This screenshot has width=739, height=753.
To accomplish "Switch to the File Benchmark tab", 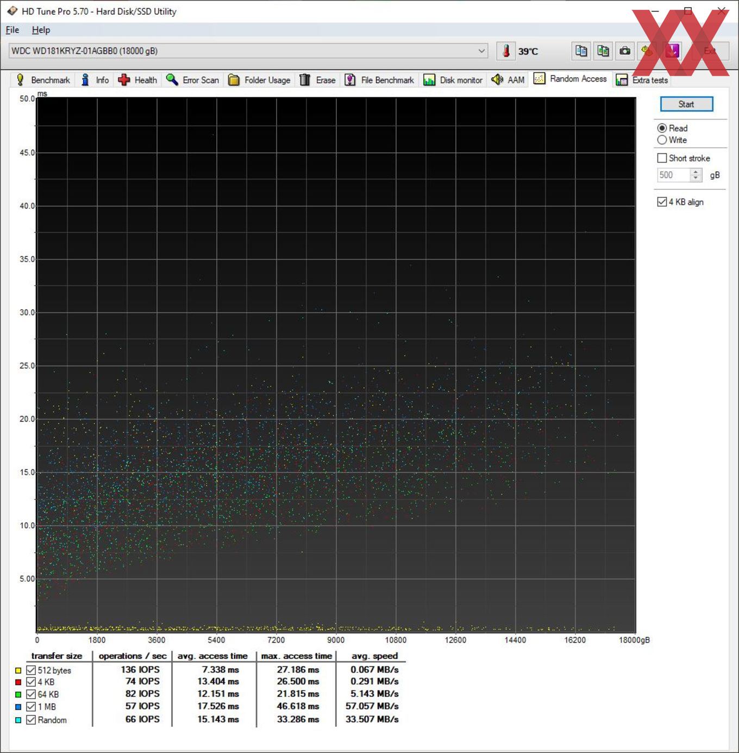I will coord(380,80).
